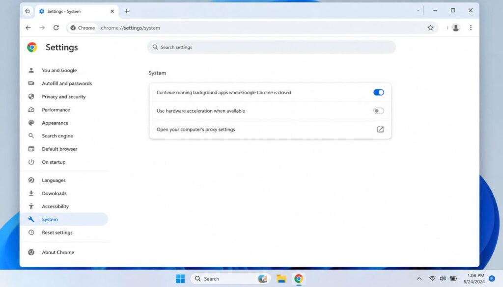Screen dimensions: 503x287
Task: Click the forward navigation arrow
Action: click(42, 28)
